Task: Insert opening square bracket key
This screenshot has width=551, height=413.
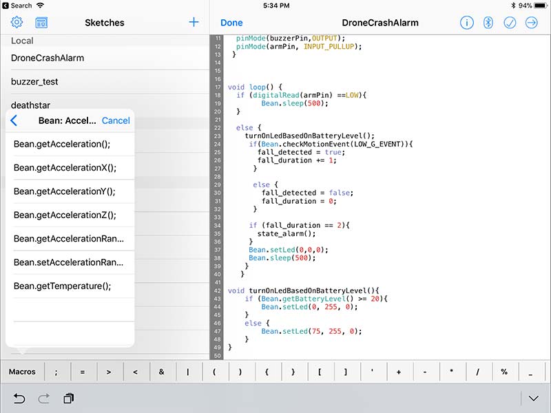Action: pos(320,372)
